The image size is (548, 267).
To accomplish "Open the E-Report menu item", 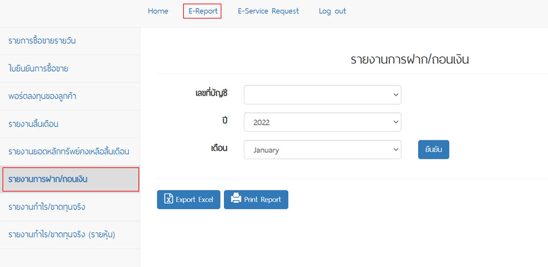I will coord(202,11).
